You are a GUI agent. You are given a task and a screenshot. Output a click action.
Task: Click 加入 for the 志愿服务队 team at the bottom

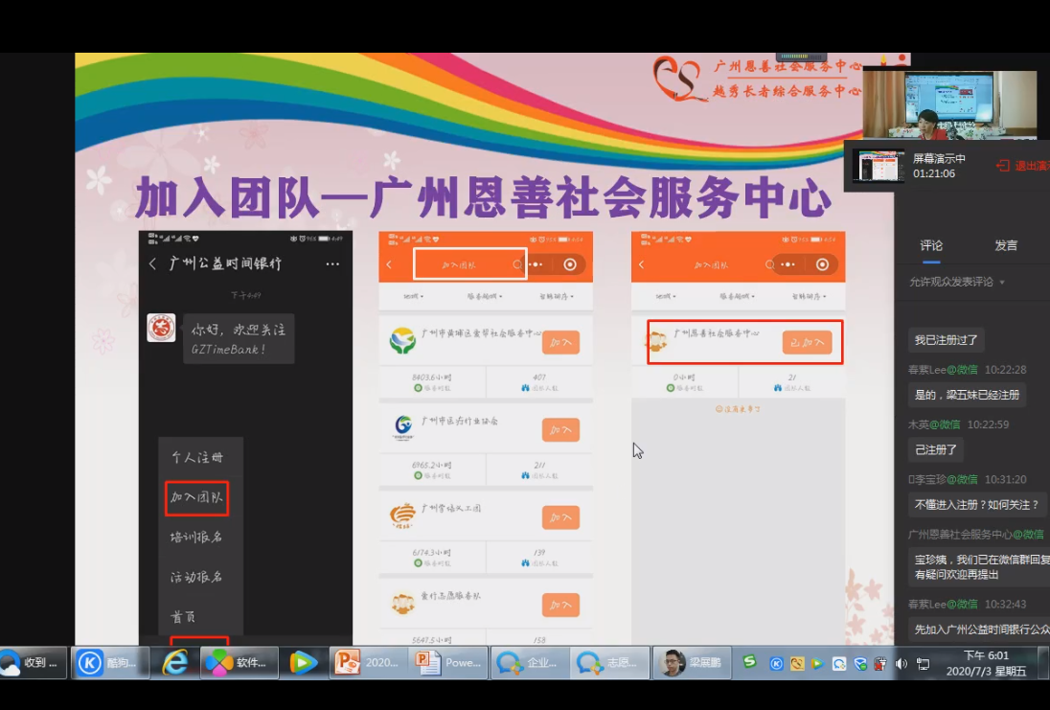click(560, 605)
